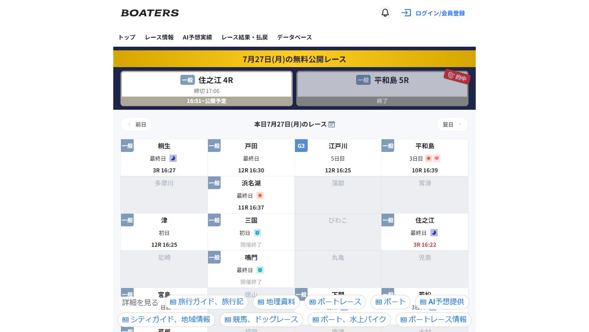Click the inactive びわこ venue cell
Image resolution: width=589 pixels, height=332 pixels.
coord(338,232)
